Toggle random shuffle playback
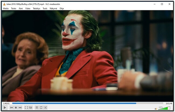Viewport: 175px width, 112px height. (45, 108)
